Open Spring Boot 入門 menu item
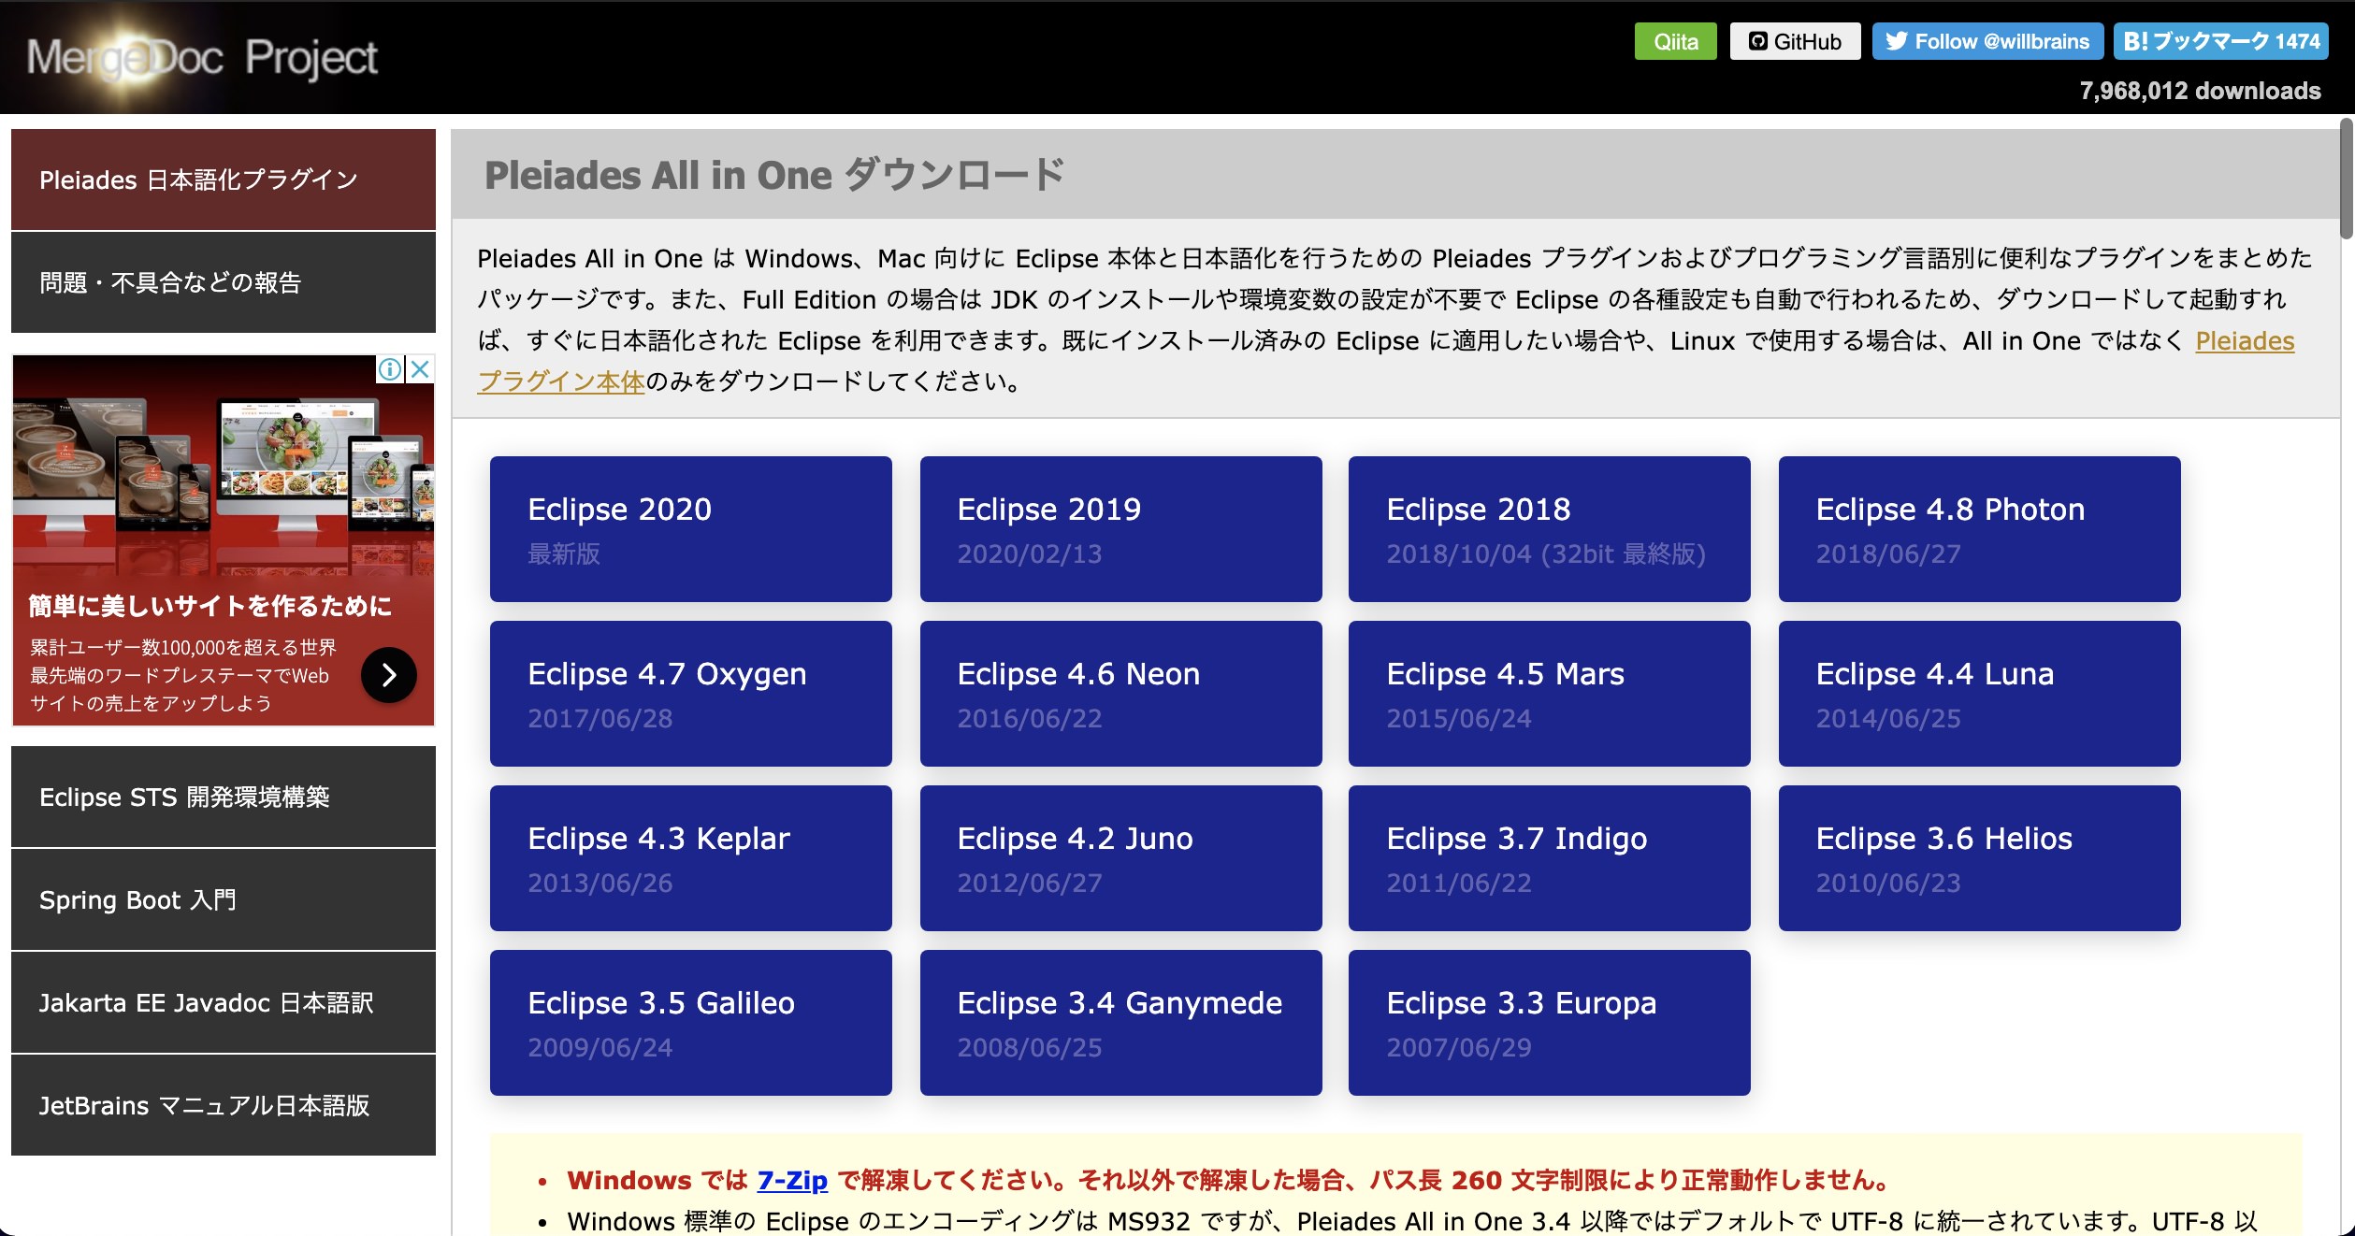This screenshot has height=1236, width=2355. click(224, 899)
